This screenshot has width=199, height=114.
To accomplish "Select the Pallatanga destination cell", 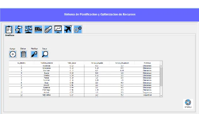I will (46, 90).
